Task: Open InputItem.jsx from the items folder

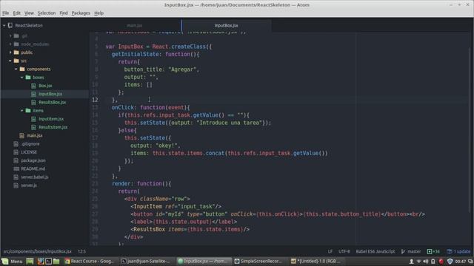Action: pos(51,119)
